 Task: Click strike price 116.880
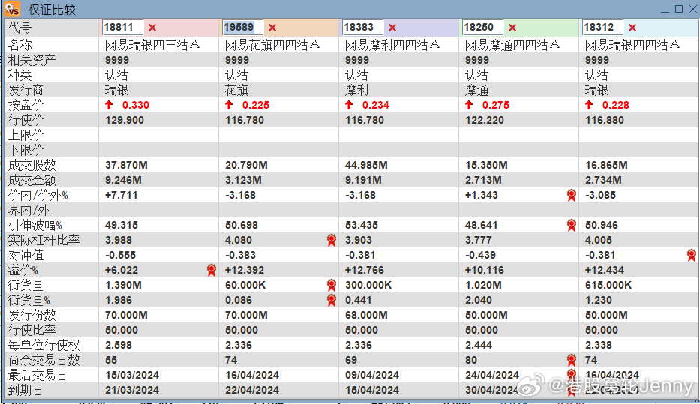click(605, 121)
